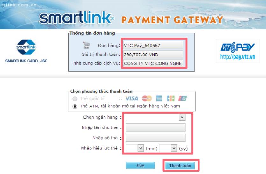Viewport: 266px width, 174px height.
Task: Click the UnionPay card logo
Action: [183, 98]
